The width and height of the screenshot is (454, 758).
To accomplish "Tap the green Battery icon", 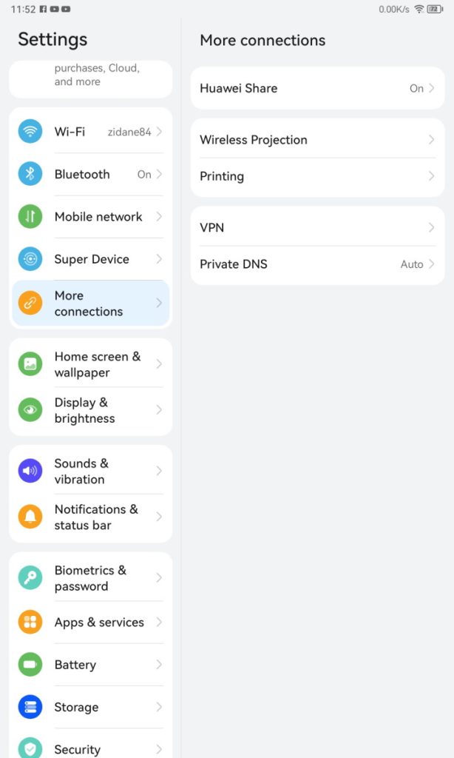I will click(x=30, y=665).
